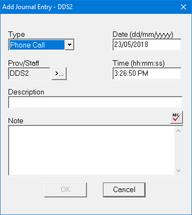Image resolution: width=192 pixels, height=215 pixels.
Task: Click the Type label
Action: click(x=17, y=35)
